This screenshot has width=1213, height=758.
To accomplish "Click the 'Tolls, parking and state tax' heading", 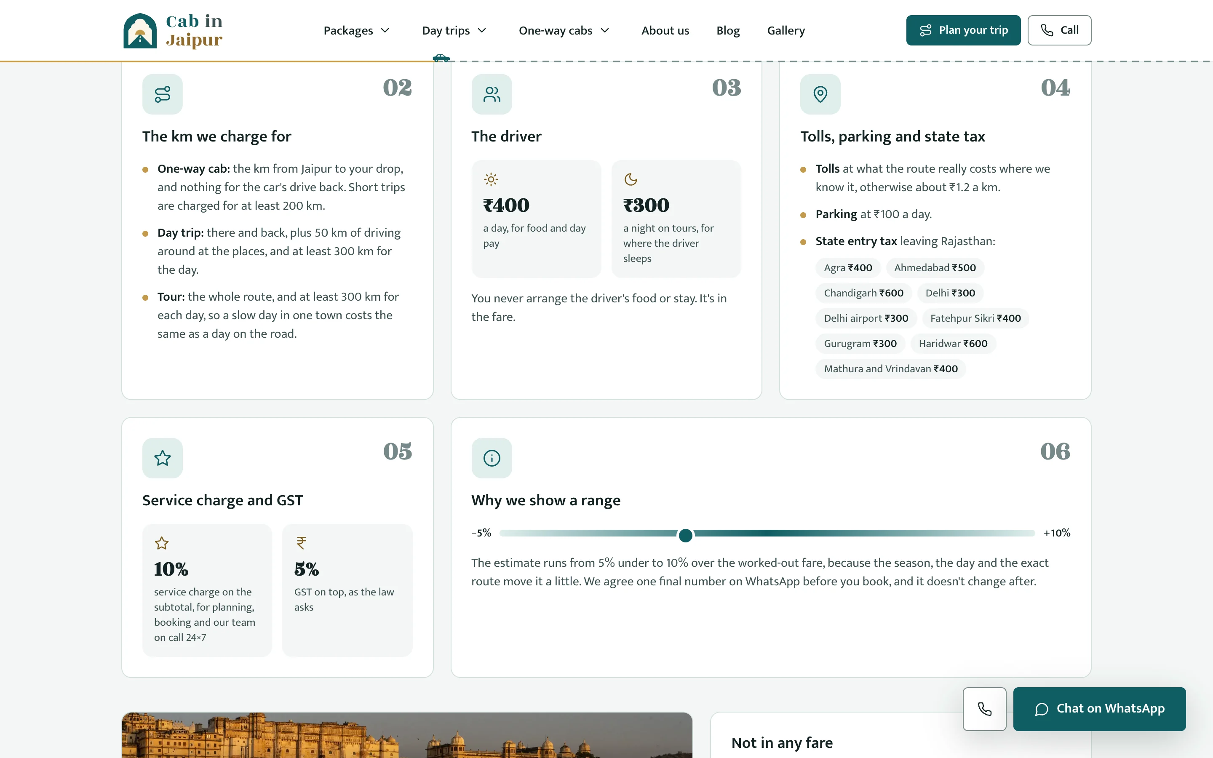I will coord(892,136).
